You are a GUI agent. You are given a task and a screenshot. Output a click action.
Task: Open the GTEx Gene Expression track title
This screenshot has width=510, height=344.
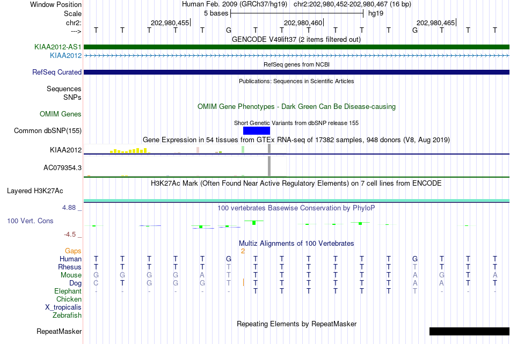click(x=296, y=140)
